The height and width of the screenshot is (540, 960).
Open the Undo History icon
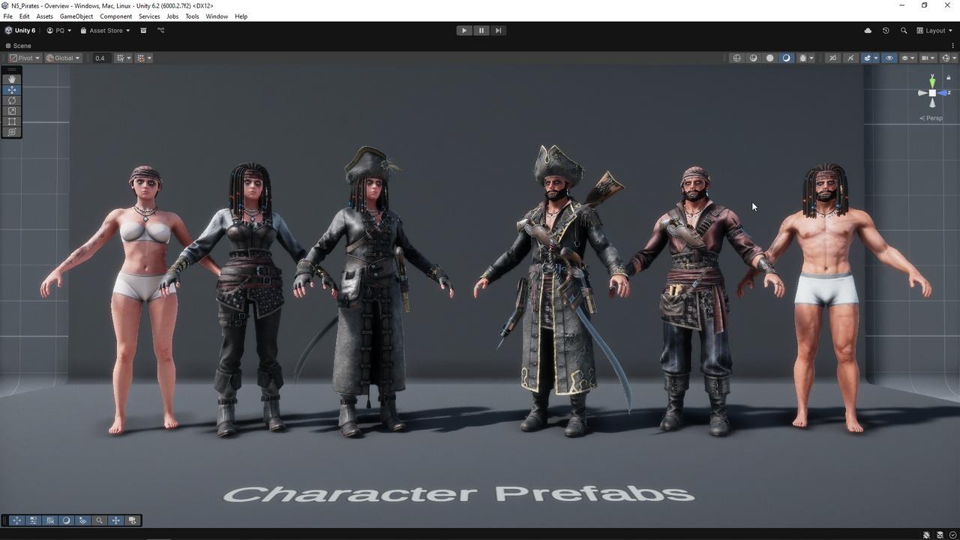tap(886, 31)
